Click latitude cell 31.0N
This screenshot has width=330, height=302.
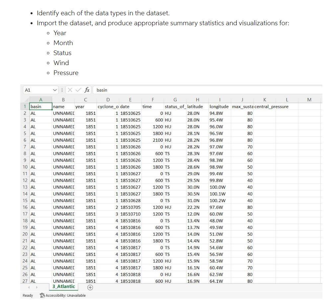click(198, 200)
